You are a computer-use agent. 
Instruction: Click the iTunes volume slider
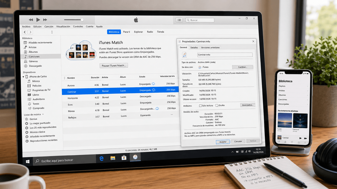pyautogui.click(x=74, y=20)
